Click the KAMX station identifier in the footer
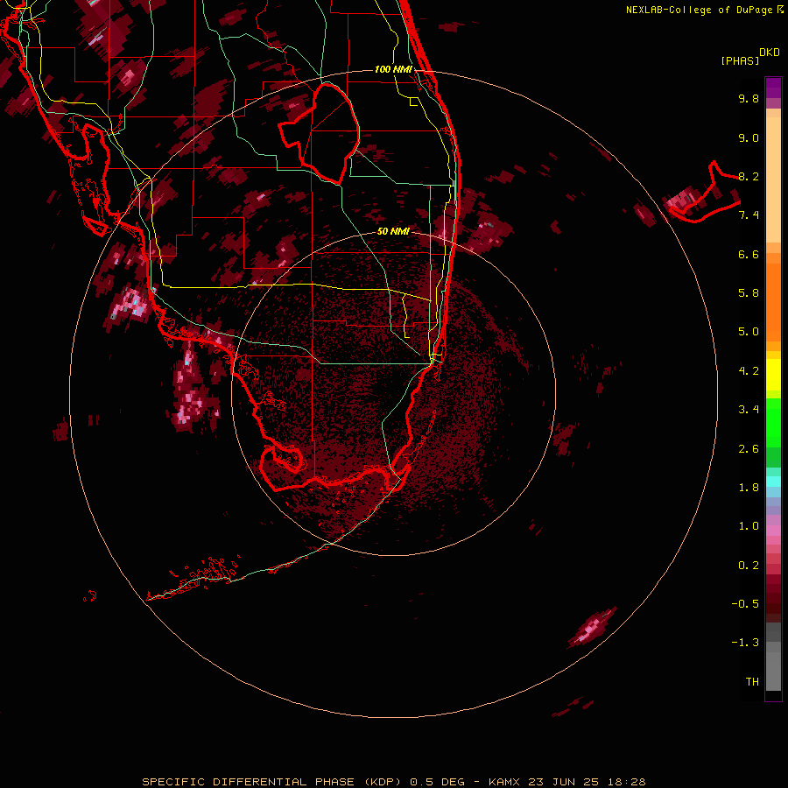Image resolution: width=788 pixels, height=788 pixels. (x=505, y=782)
